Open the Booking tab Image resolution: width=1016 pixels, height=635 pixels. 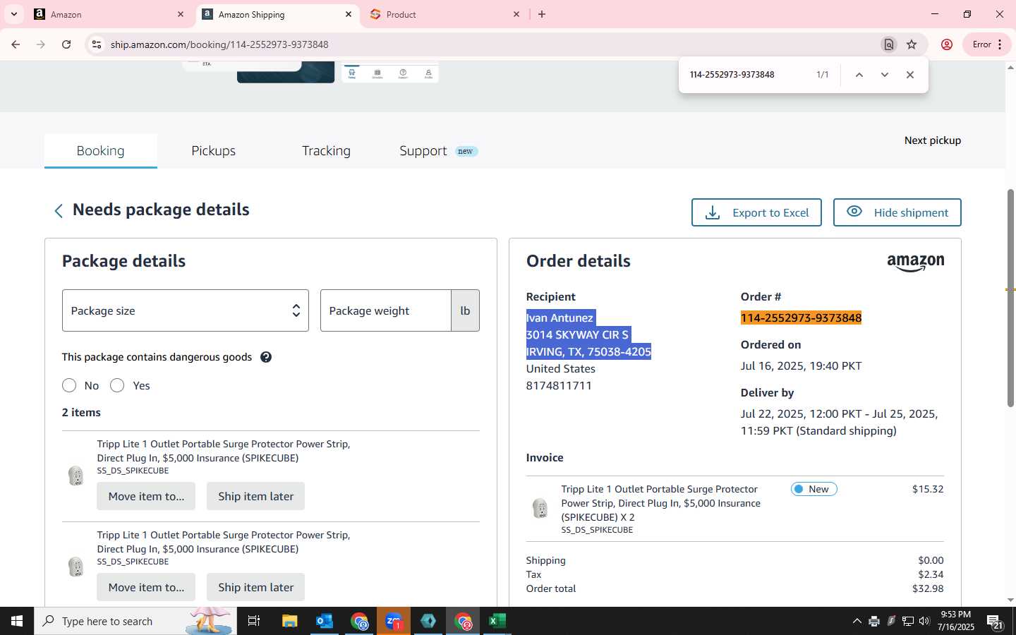100,151
